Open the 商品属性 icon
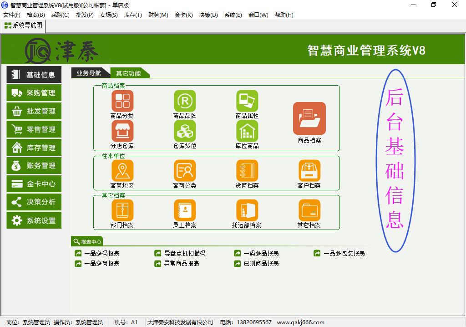This screenshot has width=466, height=327. pyautogui.click(x=247, y=101)
